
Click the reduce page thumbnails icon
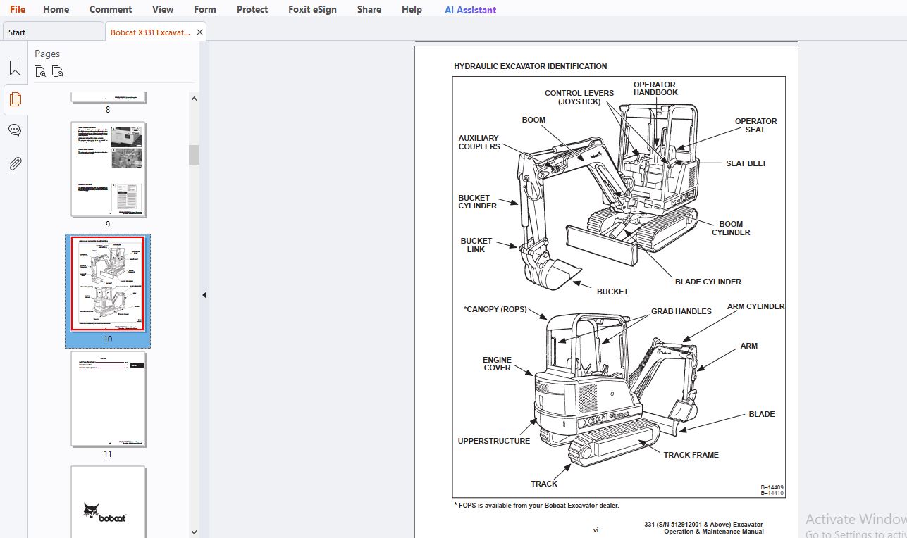[x=58, y=71]
